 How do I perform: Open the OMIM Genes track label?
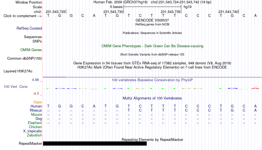[x=31, y=50]
